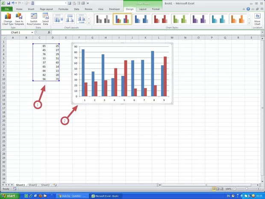Select Page Layout view in status bar

pos(218,189)
